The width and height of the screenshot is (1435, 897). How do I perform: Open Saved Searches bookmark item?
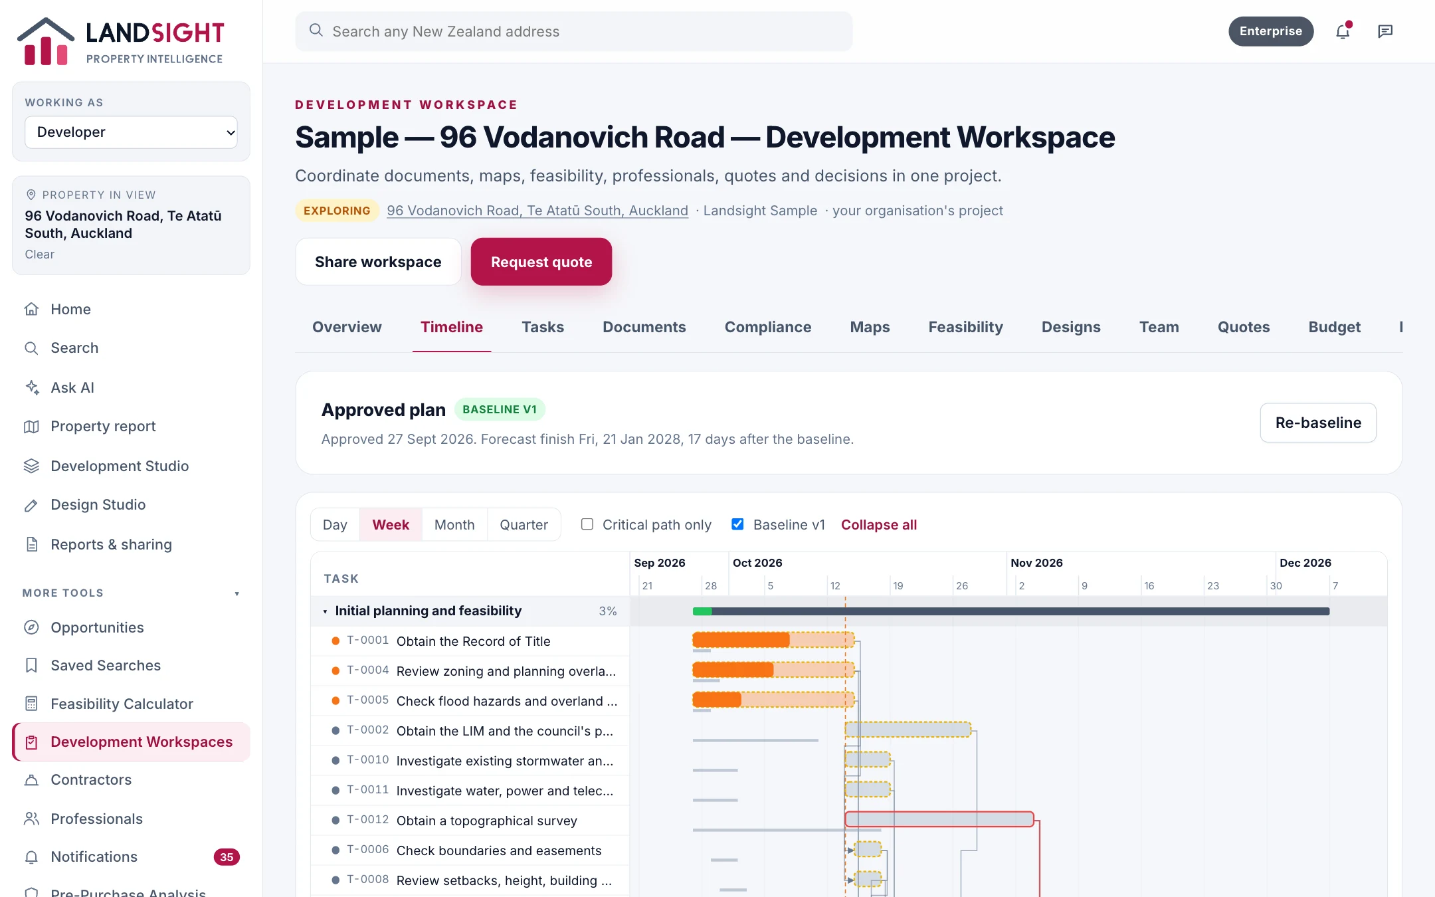pyautogui.click(x=132, y=665)
